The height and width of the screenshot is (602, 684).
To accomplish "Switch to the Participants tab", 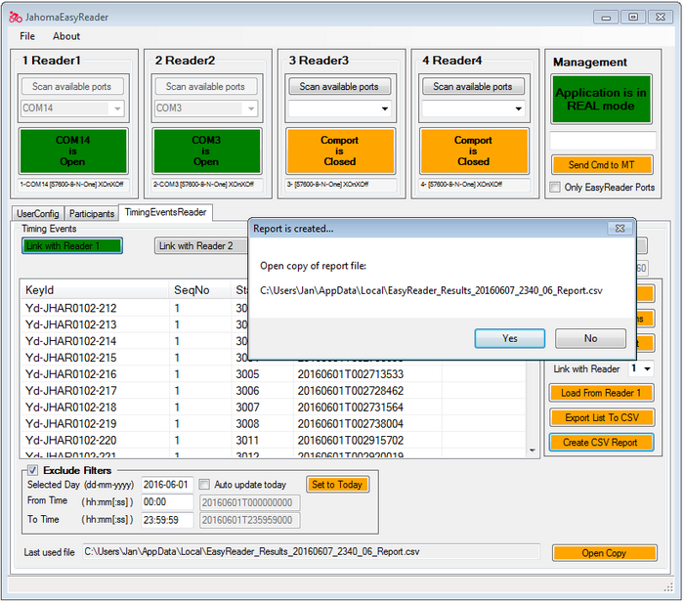I will [x=92, y=214].
